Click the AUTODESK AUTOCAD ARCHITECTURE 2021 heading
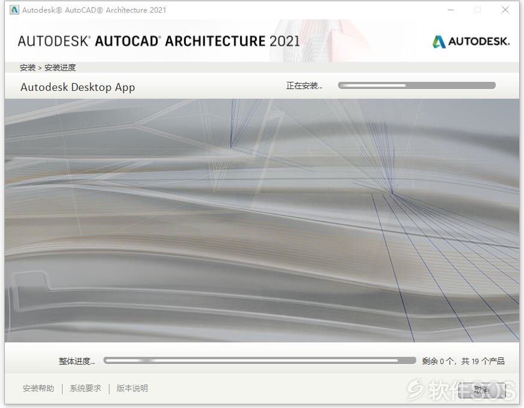This screenshot has width=524, height=408. [x=159, y=41]
